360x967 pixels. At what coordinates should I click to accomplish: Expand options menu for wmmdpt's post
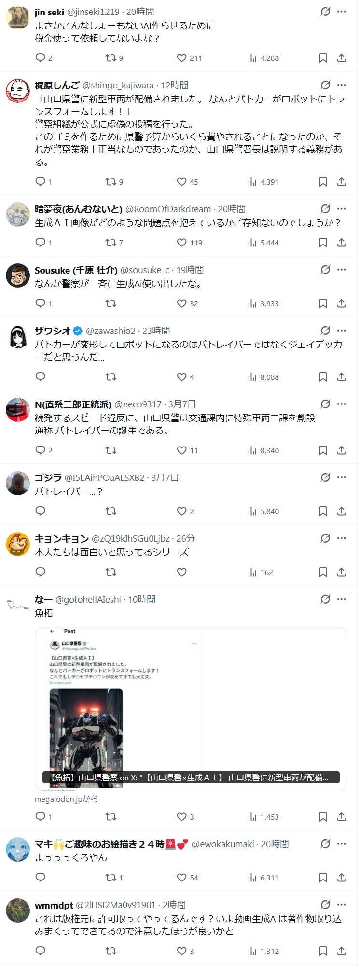pyautogui.click(x=342, y=905)
